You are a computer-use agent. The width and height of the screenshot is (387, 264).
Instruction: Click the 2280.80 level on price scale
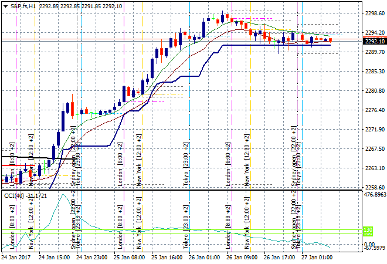[x=375, y=90]
